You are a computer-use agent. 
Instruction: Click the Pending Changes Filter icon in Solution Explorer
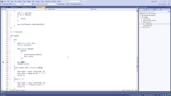coord(149,10)
